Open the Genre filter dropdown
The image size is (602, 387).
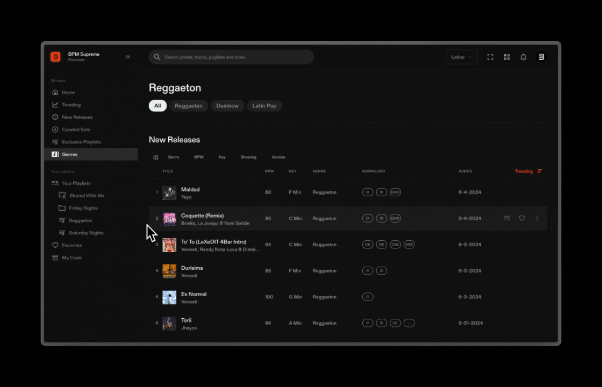[174, 157]
